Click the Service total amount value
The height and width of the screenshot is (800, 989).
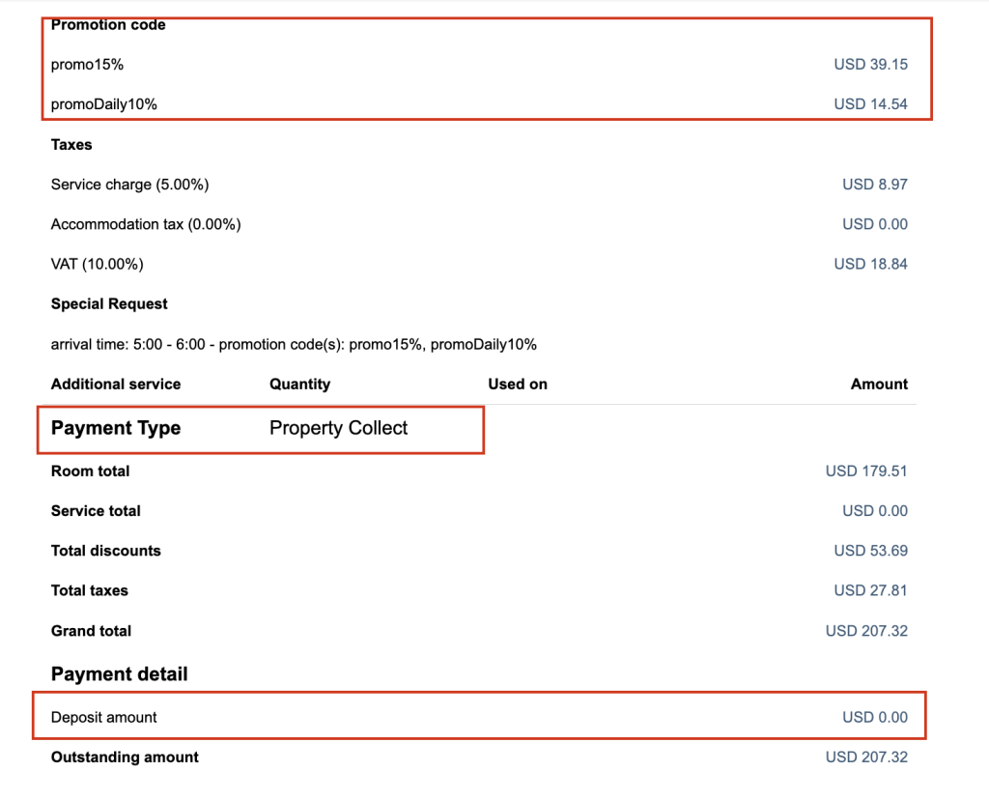pos(874,511)
